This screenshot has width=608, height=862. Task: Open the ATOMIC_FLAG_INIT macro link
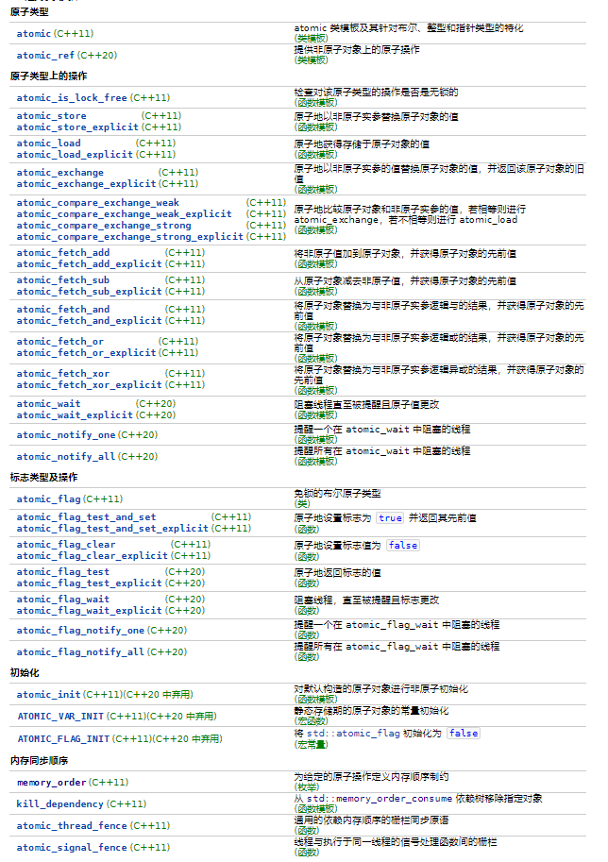pyautogui.click(x=63, y=739)
